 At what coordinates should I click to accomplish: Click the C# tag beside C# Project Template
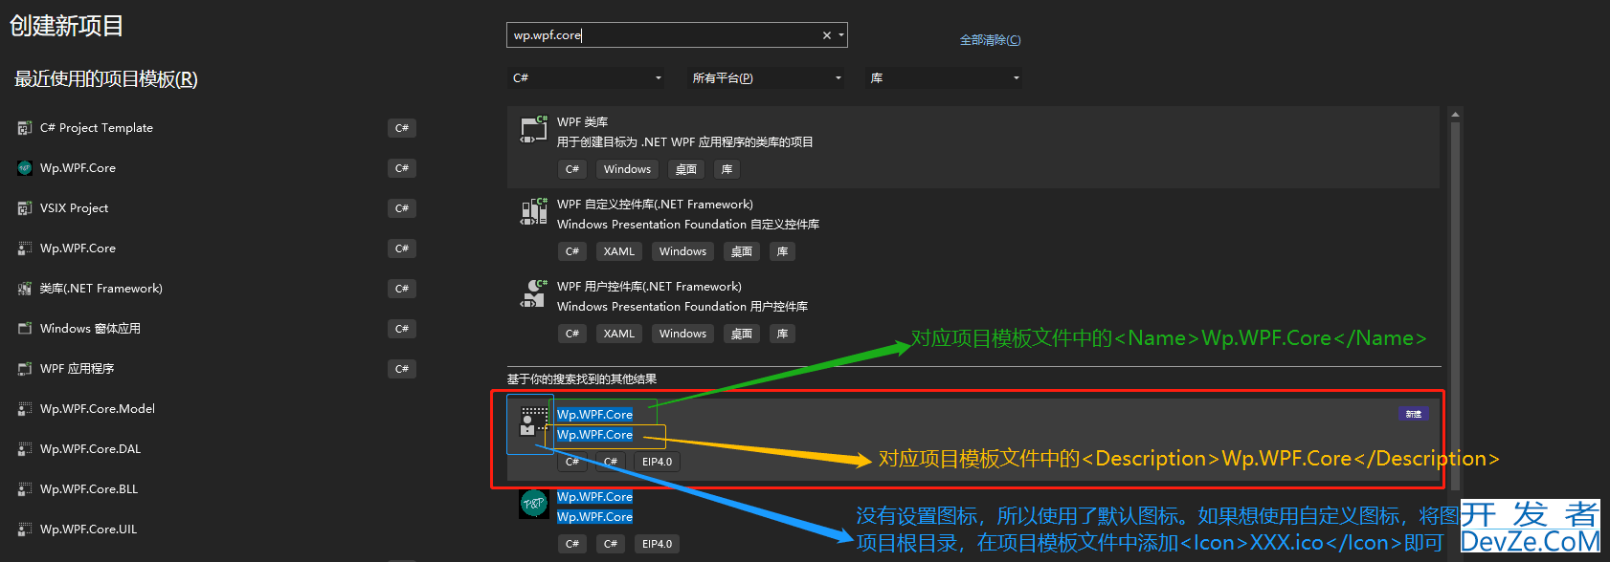pos(402,128)
